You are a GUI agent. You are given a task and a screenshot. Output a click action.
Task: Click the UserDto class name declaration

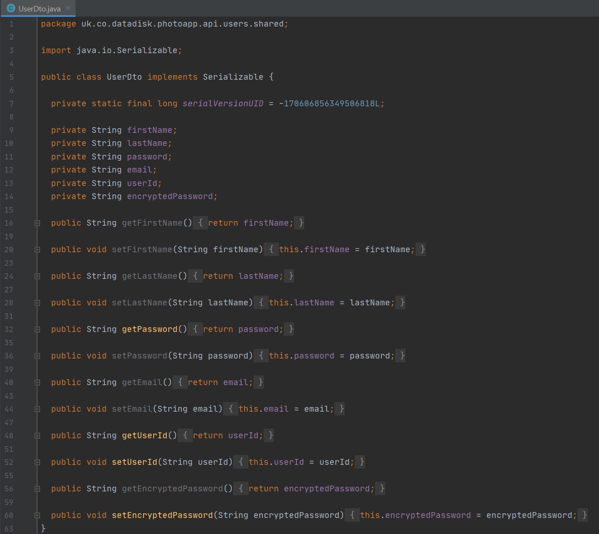coord(124,77)
